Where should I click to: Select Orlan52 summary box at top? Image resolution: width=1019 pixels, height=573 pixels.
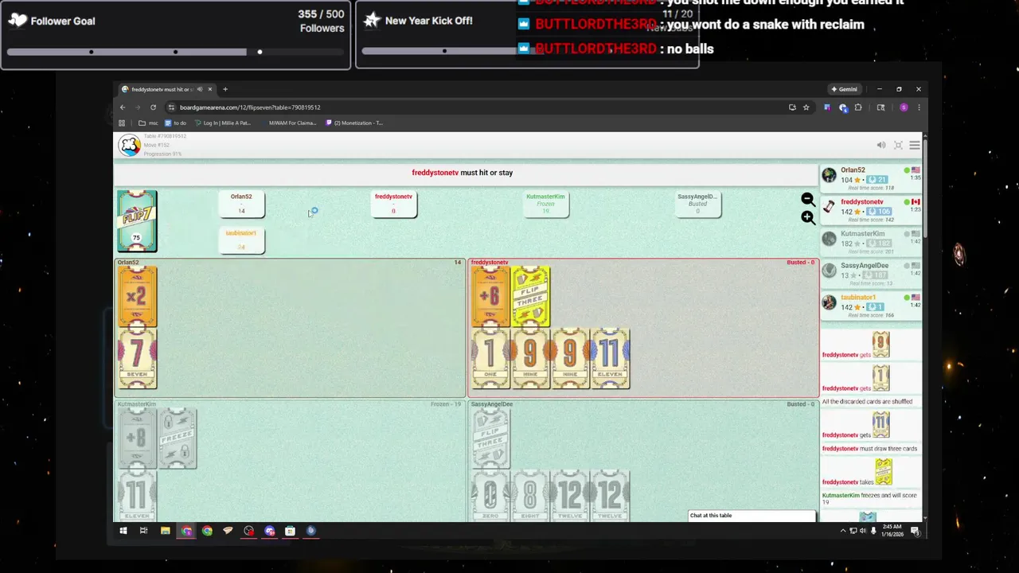point(241,204)
